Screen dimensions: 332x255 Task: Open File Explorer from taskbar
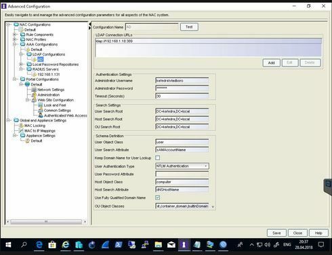159,245
